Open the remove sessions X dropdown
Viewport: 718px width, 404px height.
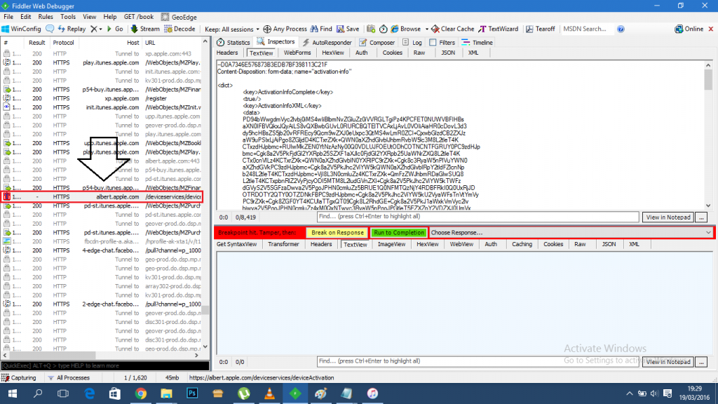point(95,29)
